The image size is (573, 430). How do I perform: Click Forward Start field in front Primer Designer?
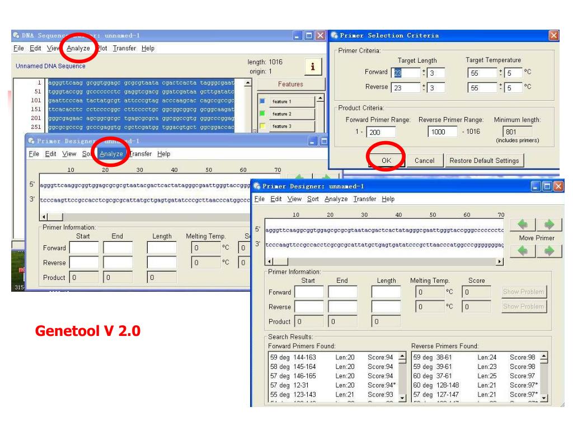coord(309,292)
